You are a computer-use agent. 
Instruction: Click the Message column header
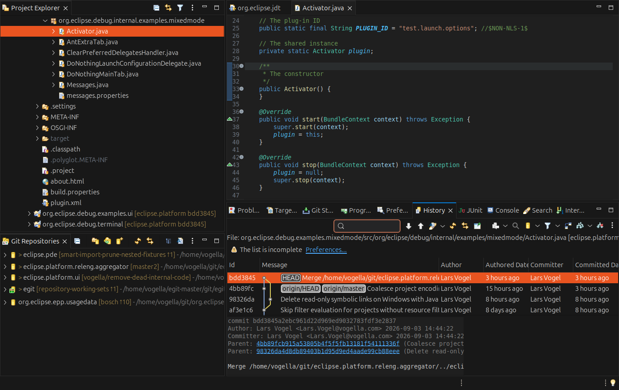[x=348, y=265]
